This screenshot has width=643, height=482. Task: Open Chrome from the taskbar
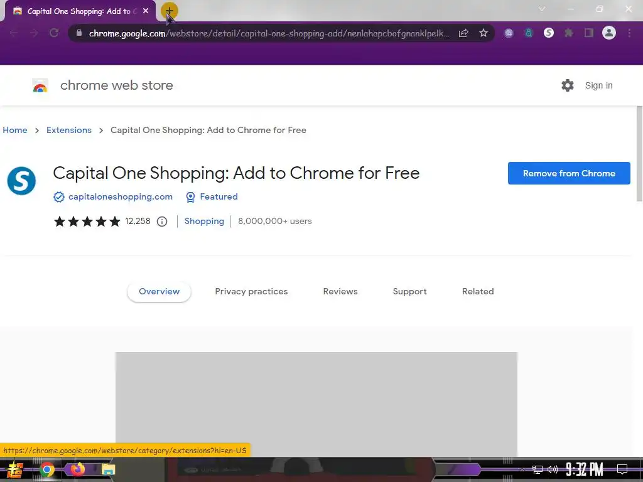pyautogui.click(x=46, y=469)
